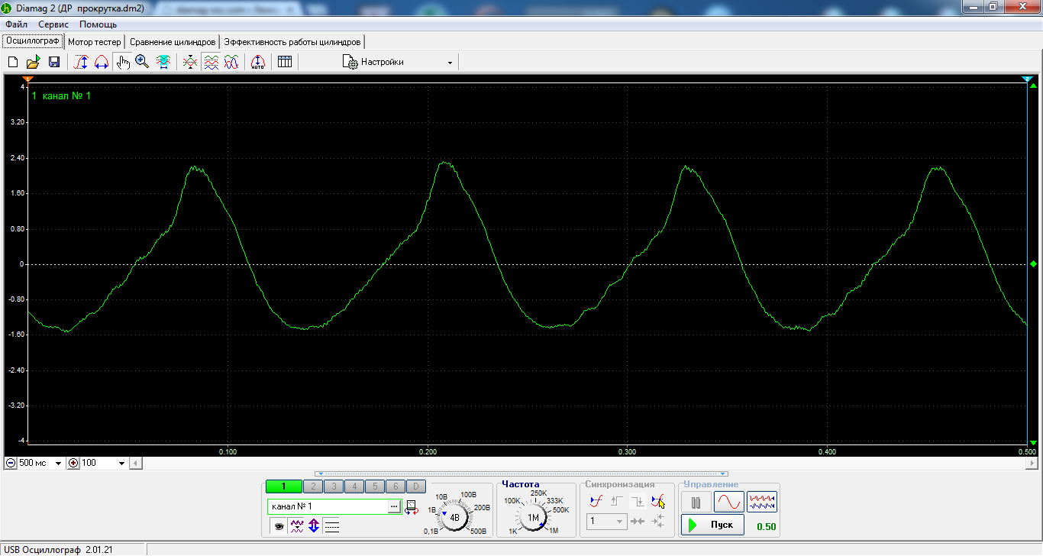Open the Помощь menu
The image size is (1043, 556).
pyautogui.click(x=98, y=24)
